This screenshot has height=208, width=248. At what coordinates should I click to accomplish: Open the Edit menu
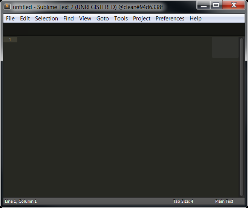(25, 19)
